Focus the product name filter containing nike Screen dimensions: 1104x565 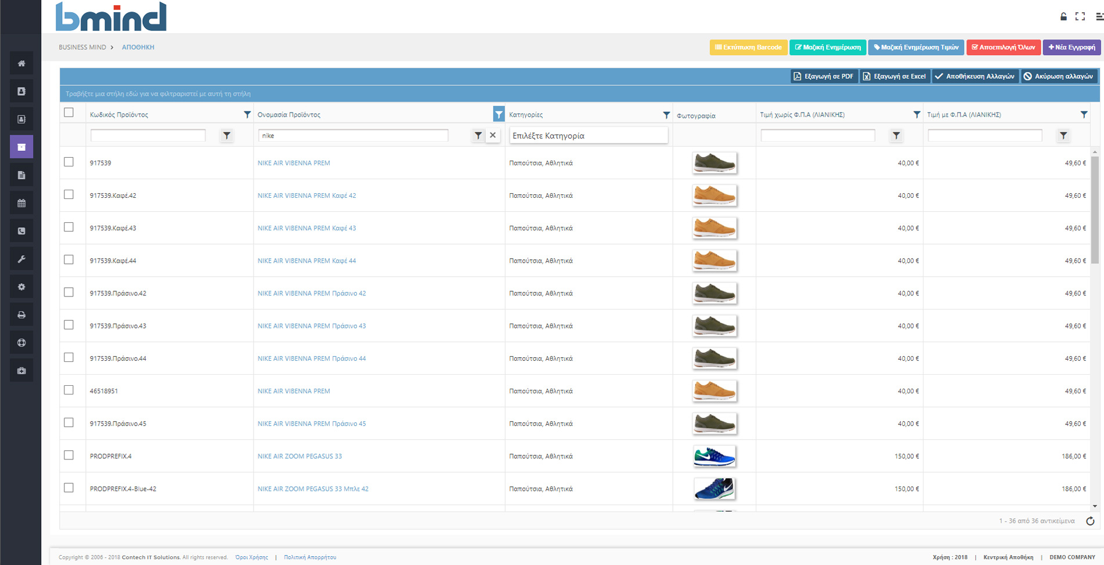click(353, 135)
